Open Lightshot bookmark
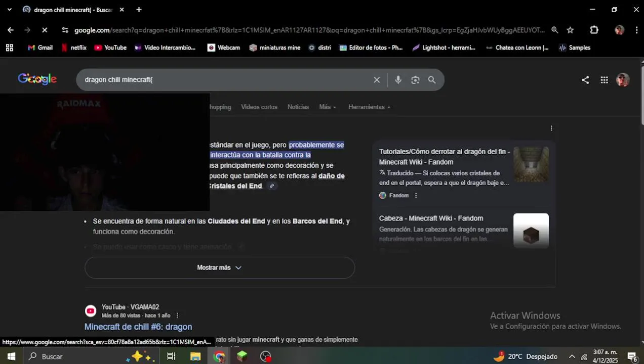The height and width of the screenshot is (364, 644). pyautogui.click(x=444, y=48)
